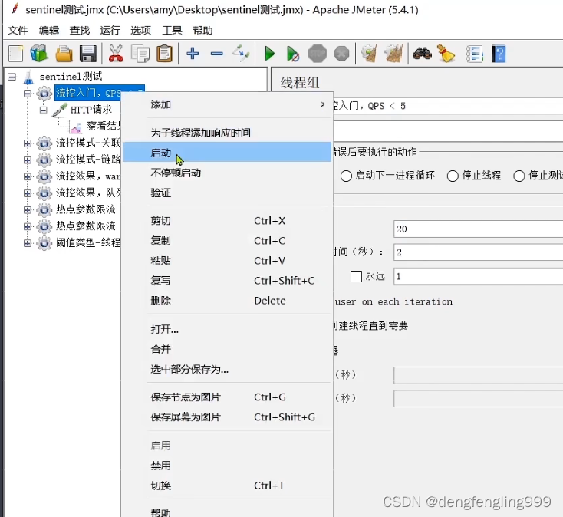The width and height of the screenshot is (563, 517).
Task: Click the 察看结果 listener chart icon
Action: pyautogui.click(x=76, y=127)
